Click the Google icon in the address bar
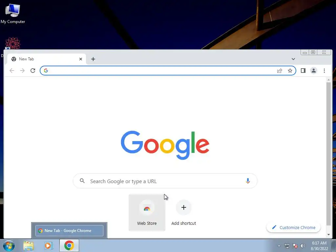The width and height of the screenshot is (336, 252). [x=46, y=71]
